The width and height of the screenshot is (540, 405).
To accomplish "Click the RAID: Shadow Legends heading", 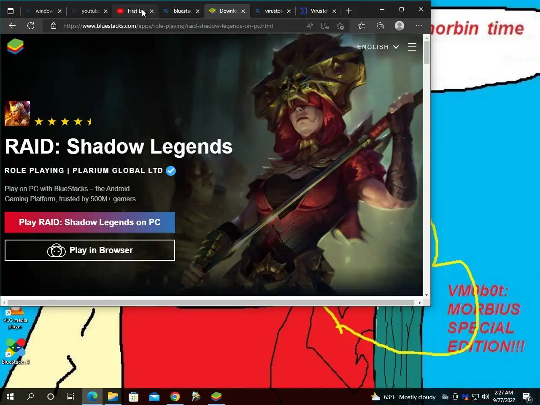I will coord(119,146).
